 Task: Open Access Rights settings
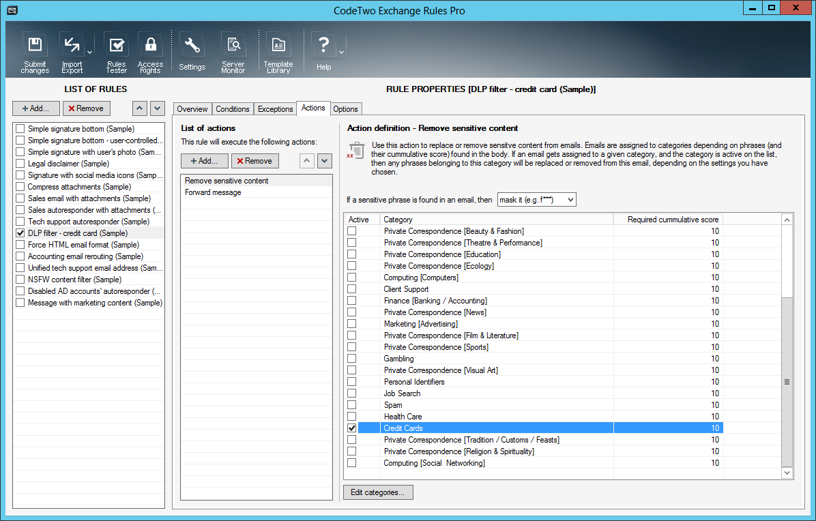150,53
